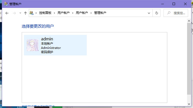
Task: Click the scroll up arrow on scrollbar
Action: (x=189, y=21)
